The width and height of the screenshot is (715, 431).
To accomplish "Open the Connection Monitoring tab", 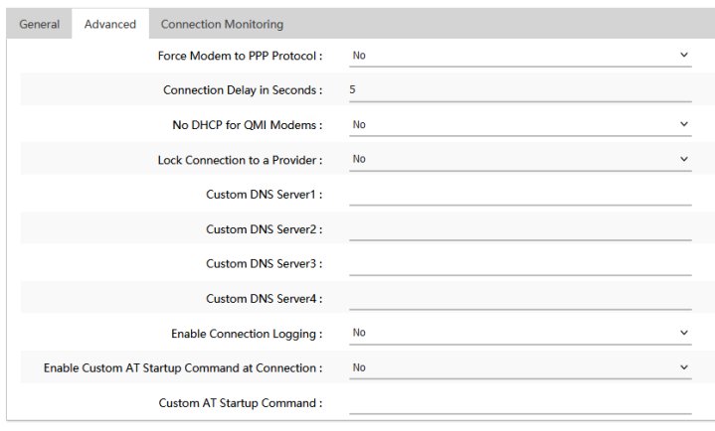I will [x=222, y=24].
